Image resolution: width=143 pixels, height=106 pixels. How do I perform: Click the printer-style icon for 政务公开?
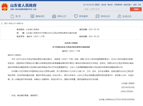click(x=54, y=16)
